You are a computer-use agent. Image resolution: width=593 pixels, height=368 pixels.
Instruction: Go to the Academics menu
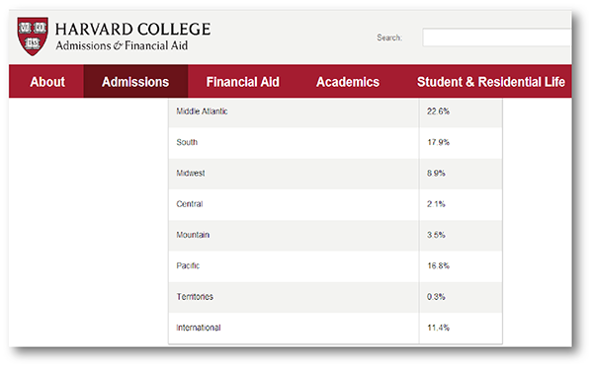pyautogui.click(x=348, y=82)
